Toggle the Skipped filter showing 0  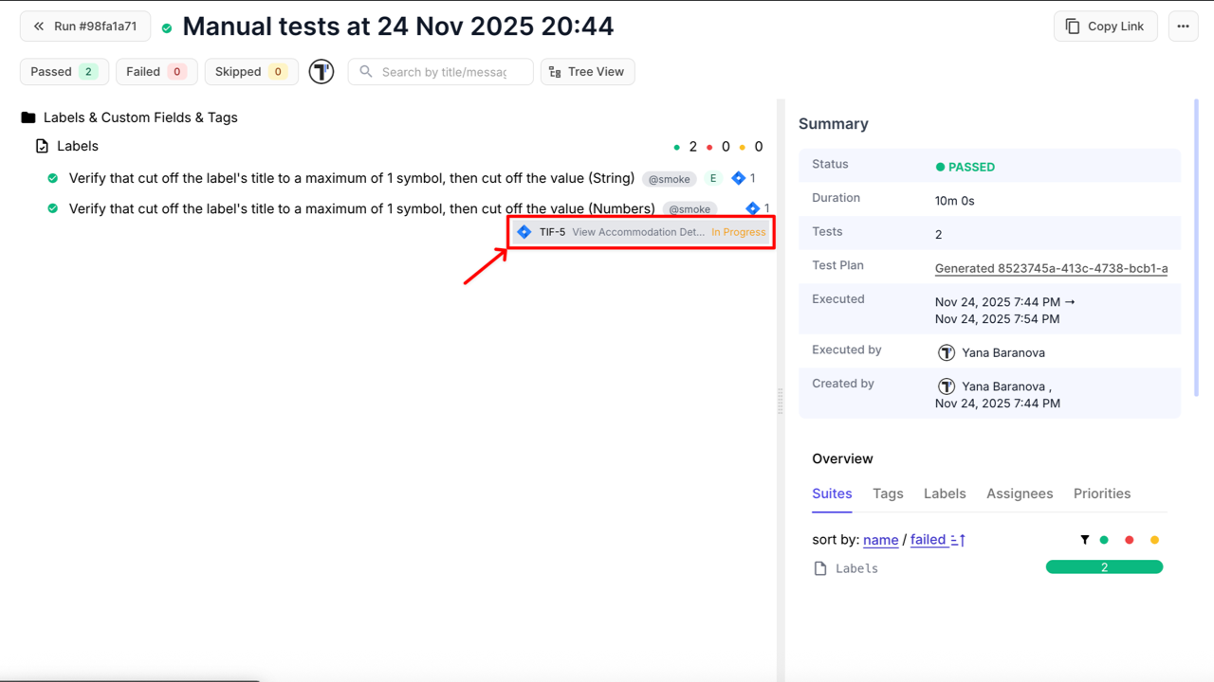[250, 72]
